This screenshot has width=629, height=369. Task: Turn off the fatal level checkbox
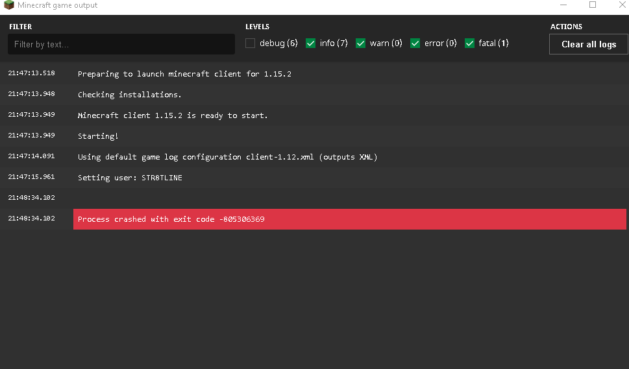[x=470, y=43]
